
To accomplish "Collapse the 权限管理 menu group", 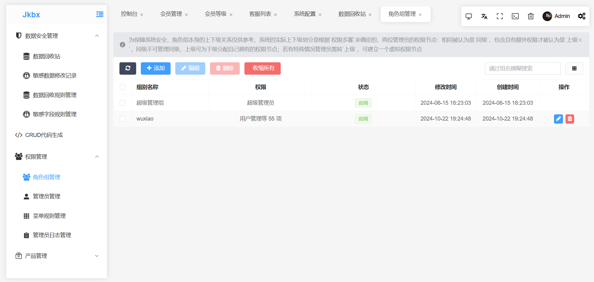I will [x=97, y=157].
